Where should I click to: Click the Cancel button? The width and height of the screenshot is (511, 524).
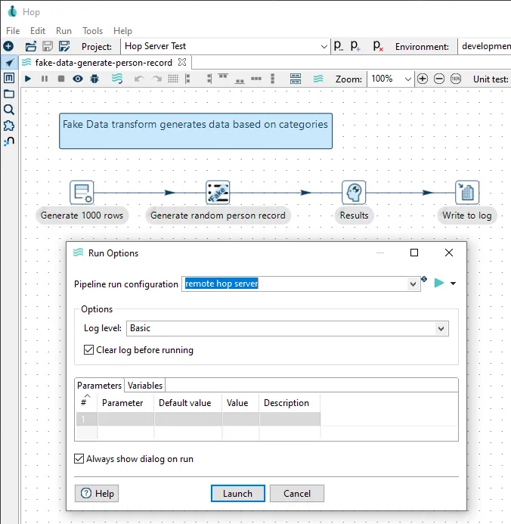(296, 494)
